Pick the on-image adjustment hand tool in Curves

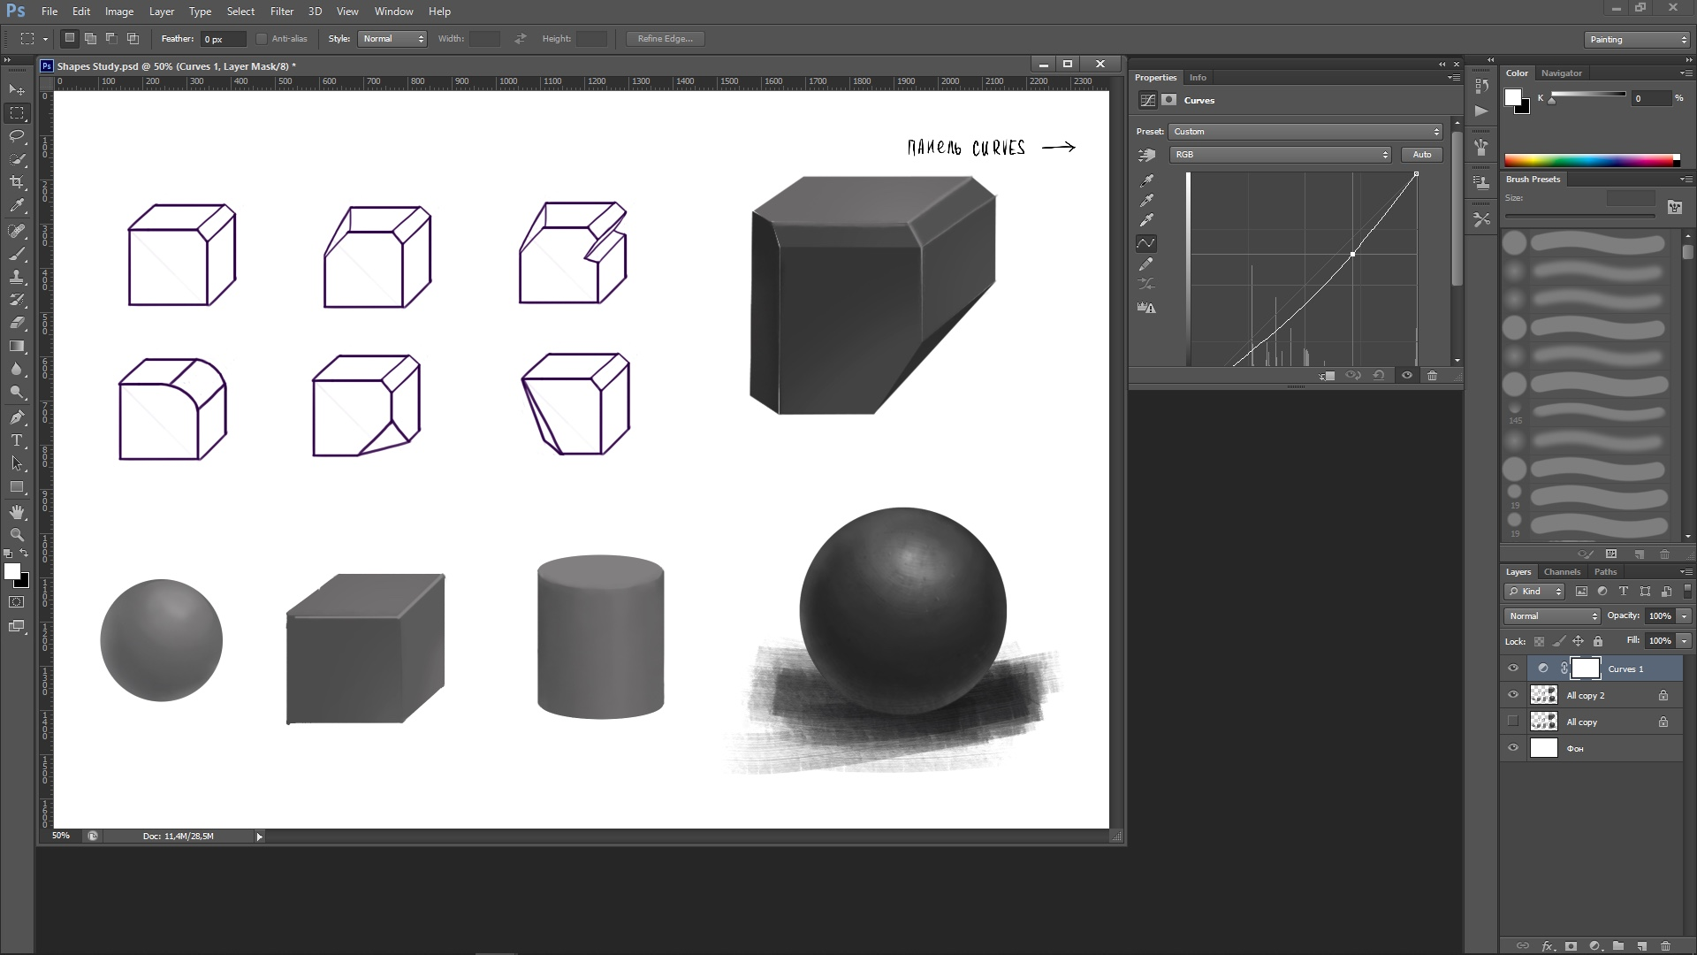pos(1147,155)
